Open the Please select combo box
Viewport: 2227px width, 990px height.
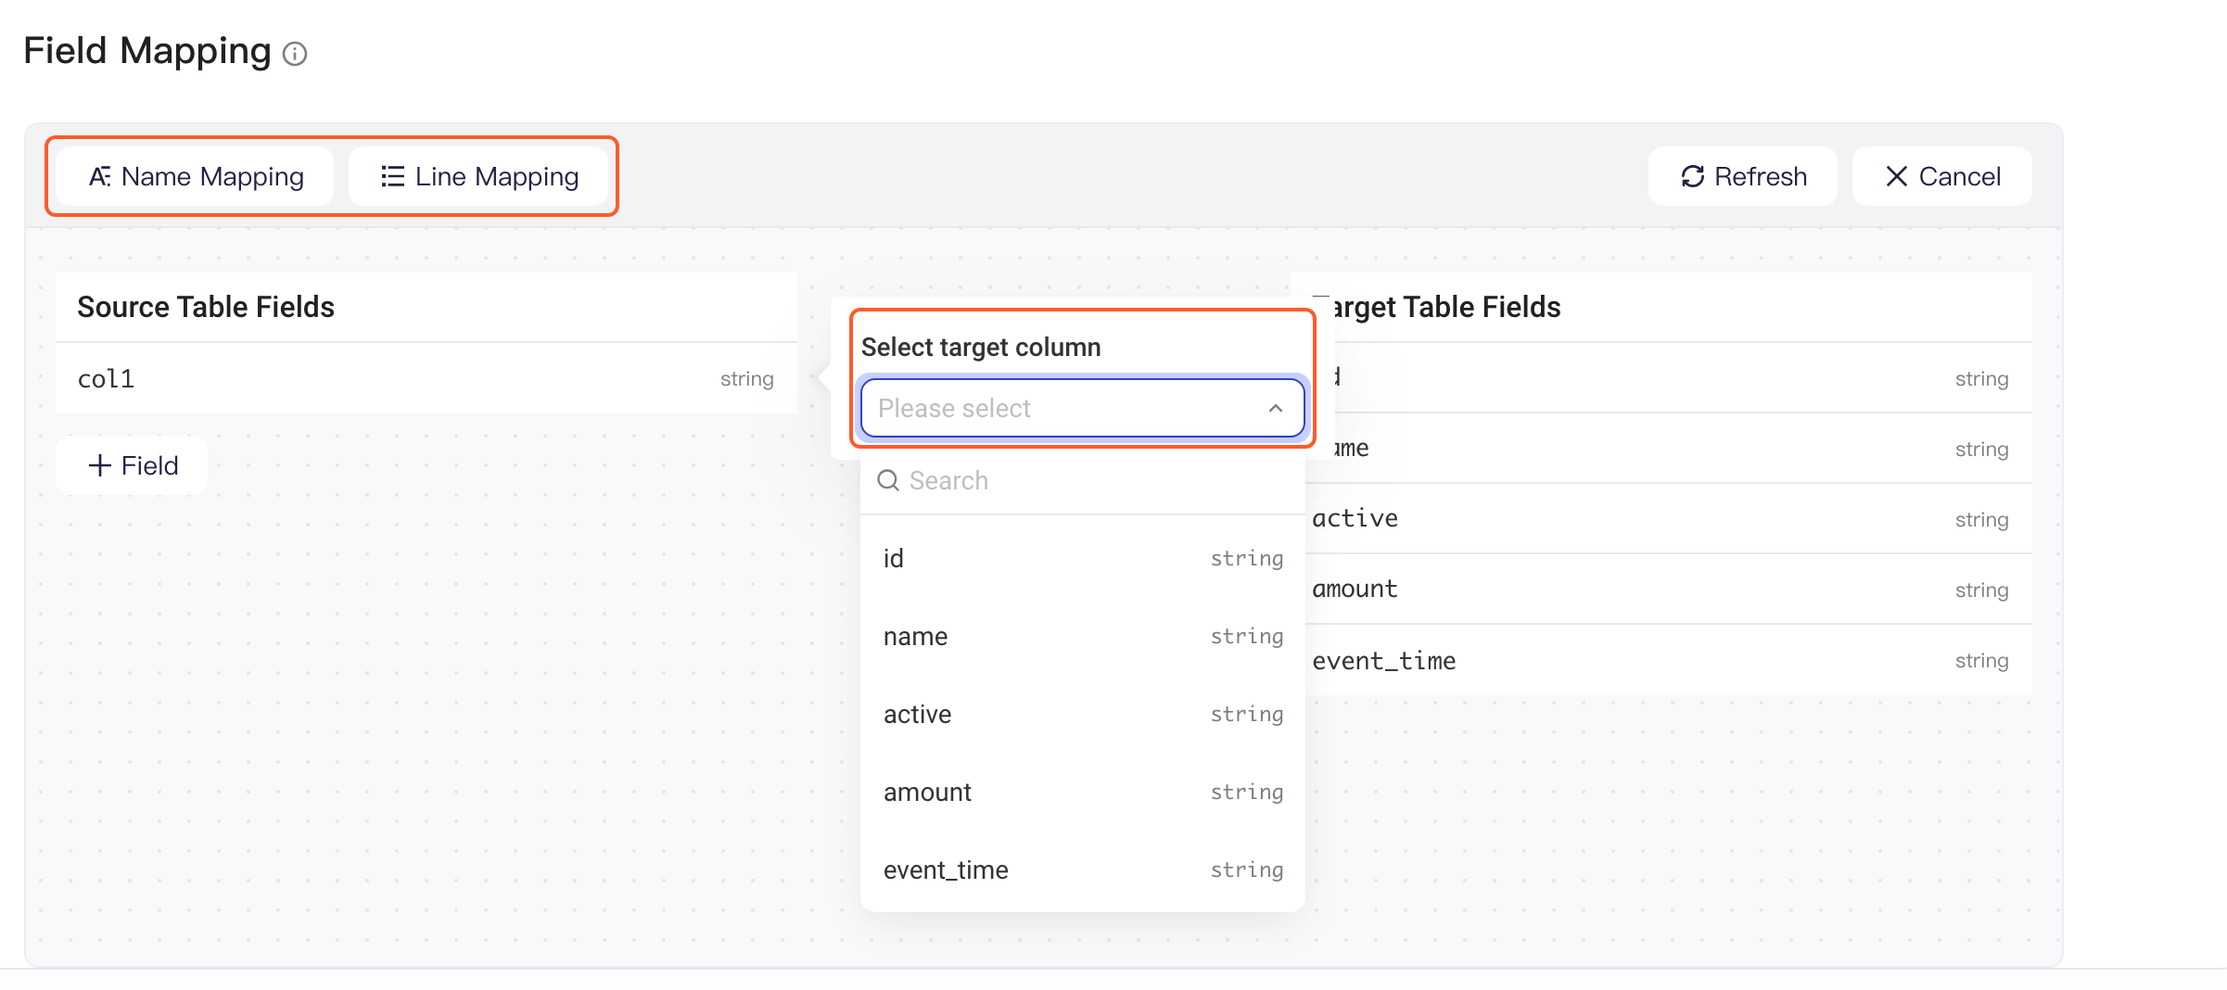point(1083,408)
